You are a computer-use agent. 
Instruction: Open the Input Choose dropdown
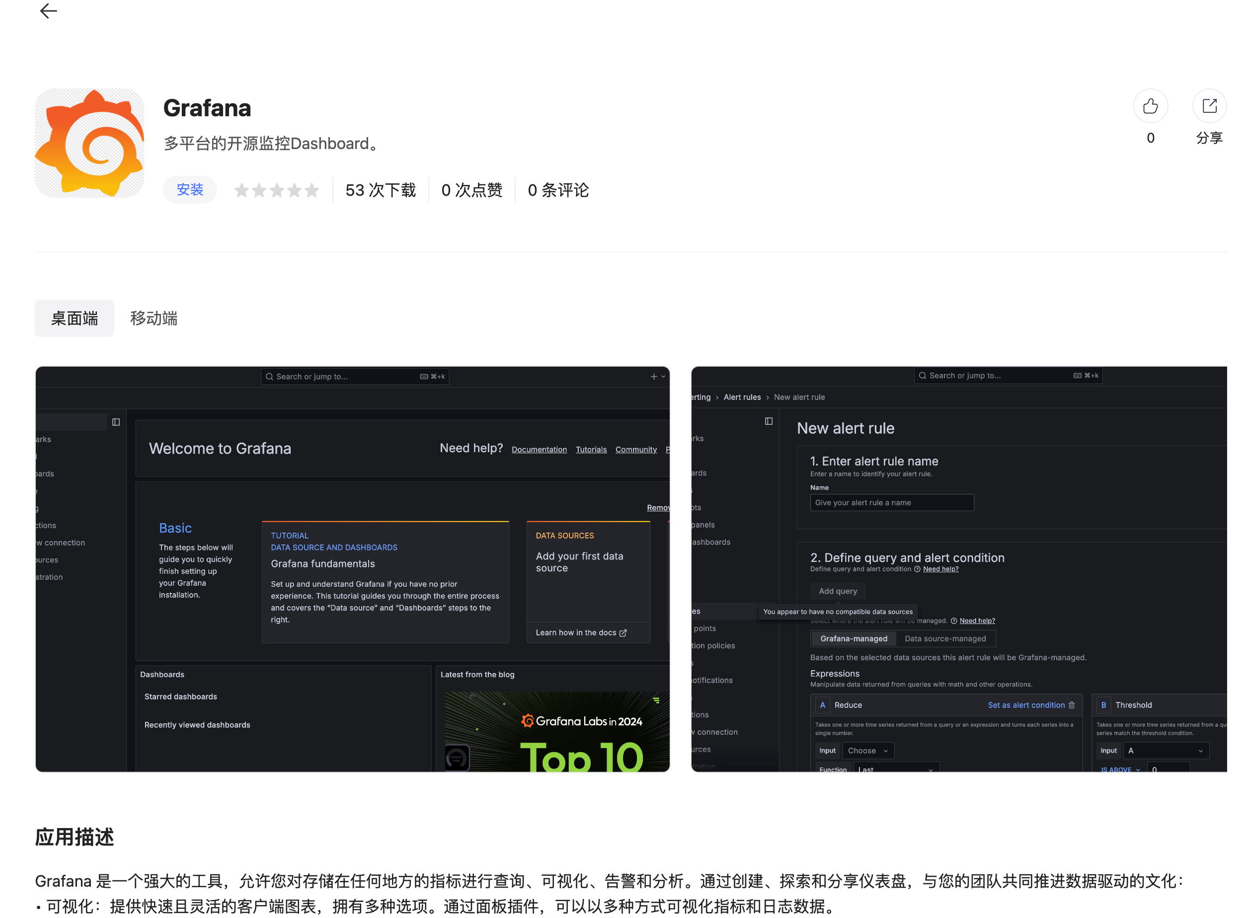tap(868, 751)
